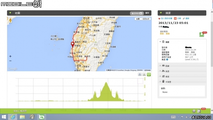Image resolution: width=213 pixels, height=120 pixels.
Task: Zoom in the map with plus button
Action: tap(10, 56)
